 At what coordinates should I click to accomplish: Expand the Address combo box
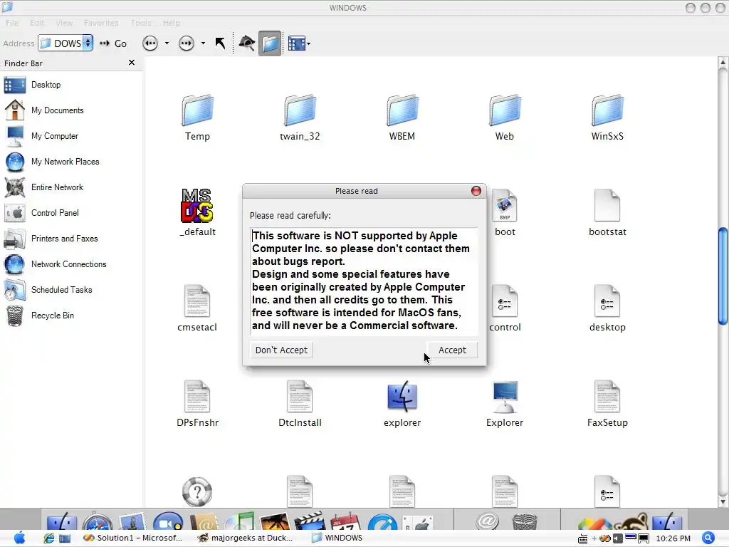[x=88, y=43]
